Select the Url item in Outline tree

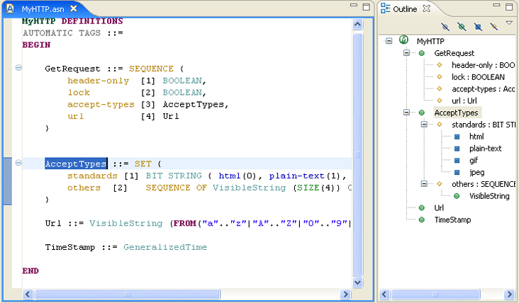[439, 208]
